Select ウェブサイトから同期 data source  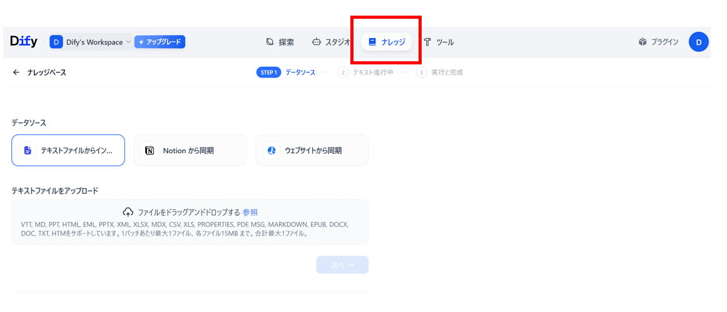312,150
